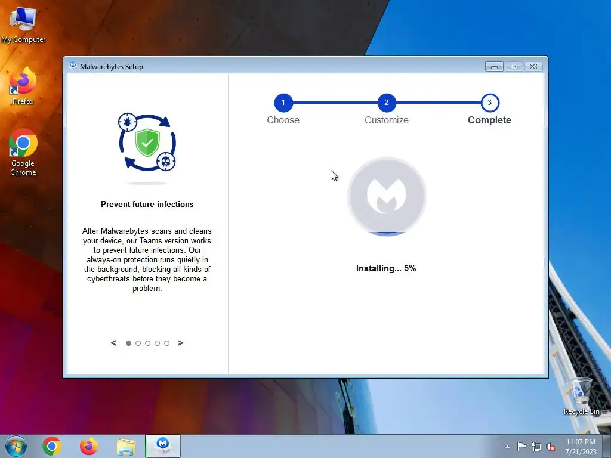Close the Malwarebytes Setup window
The image size is (611, 458).
point(534,67)
